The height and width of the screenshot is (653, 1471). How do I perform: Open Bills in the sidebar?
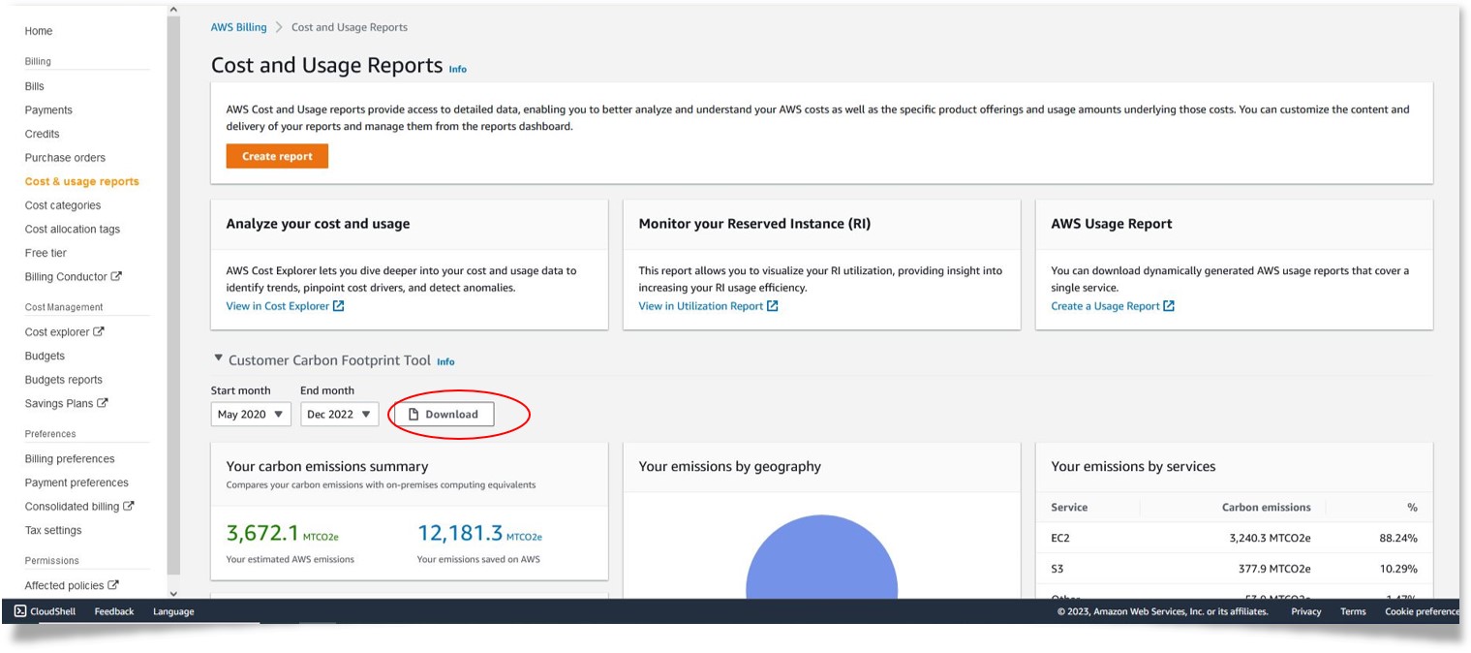point(35,86)
